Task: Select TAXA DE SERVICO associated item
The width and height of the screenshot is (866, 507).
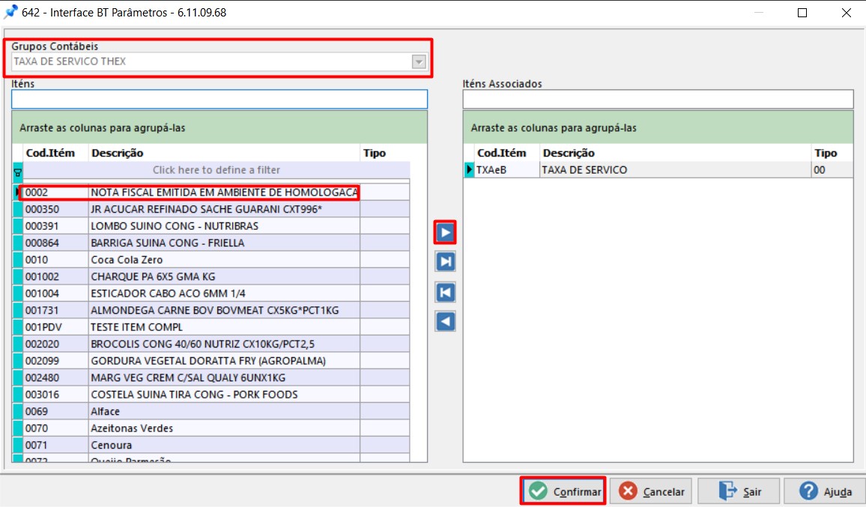Action: [676, 170]
